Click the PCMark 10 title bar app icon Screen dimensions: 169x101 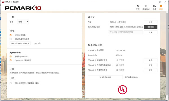pyautogui.click(x=3, y=2)
